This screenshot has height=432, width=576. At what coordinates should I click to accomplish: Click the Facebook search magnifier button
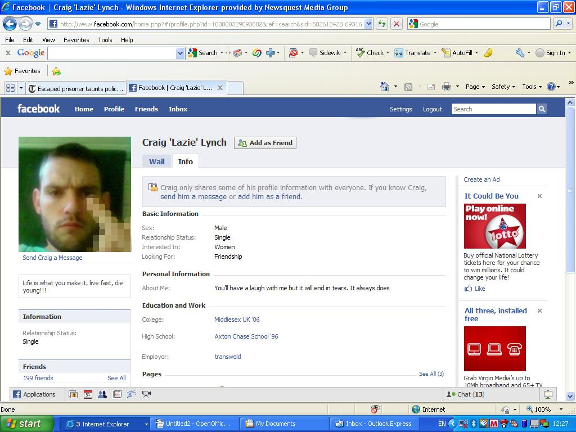(x=542, y=109)
